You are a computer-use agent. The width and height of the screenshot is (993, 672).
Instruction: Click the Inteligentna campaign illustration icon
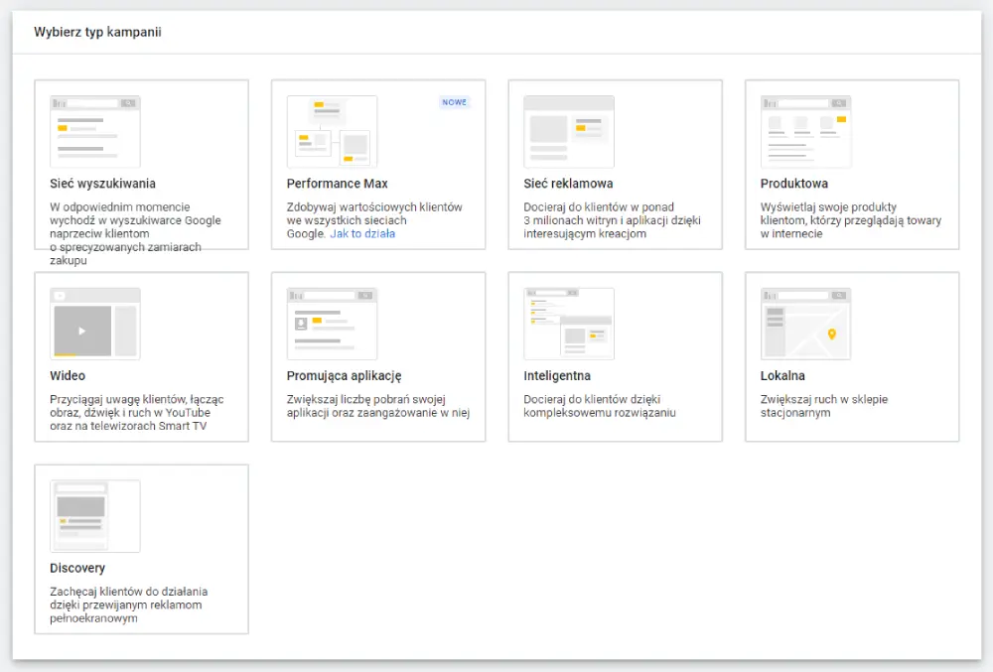click(569, 324)
